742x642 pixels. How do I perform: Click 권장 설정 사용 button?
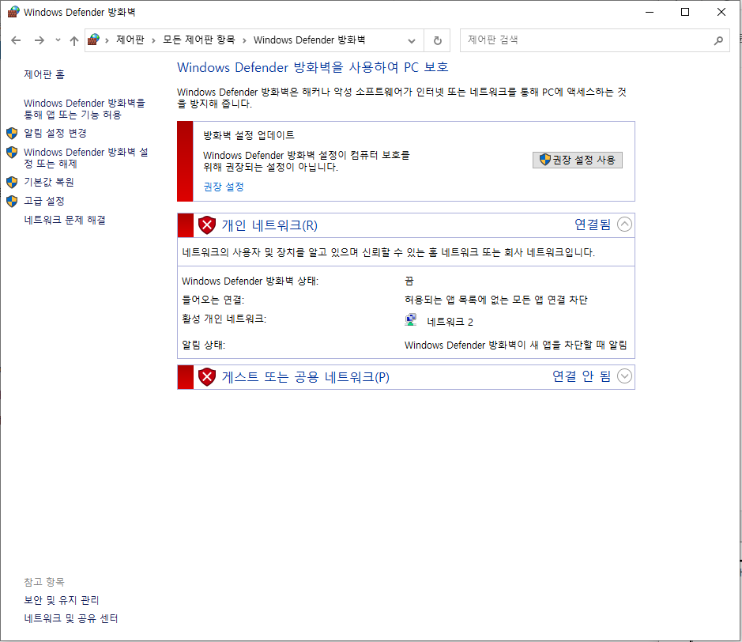[578, 160]
